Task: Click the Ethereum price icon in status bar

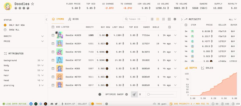Action: (62, 104)
